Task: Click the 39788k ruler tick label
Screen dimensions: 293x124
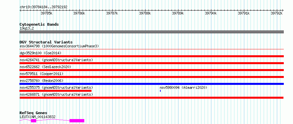Action: [x=145, y=13]
